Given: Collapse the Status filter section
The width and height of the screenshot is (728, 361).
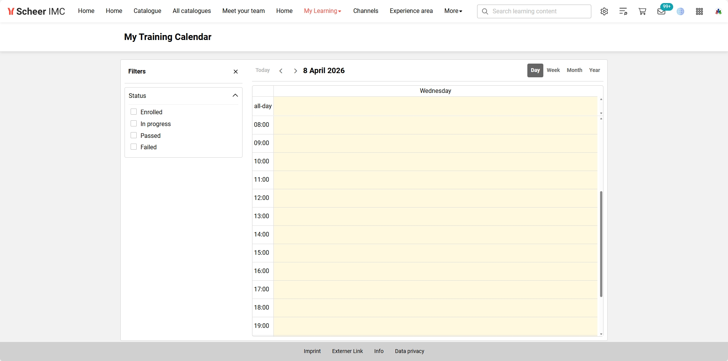Looking at the screenshot, I should 235,96.
